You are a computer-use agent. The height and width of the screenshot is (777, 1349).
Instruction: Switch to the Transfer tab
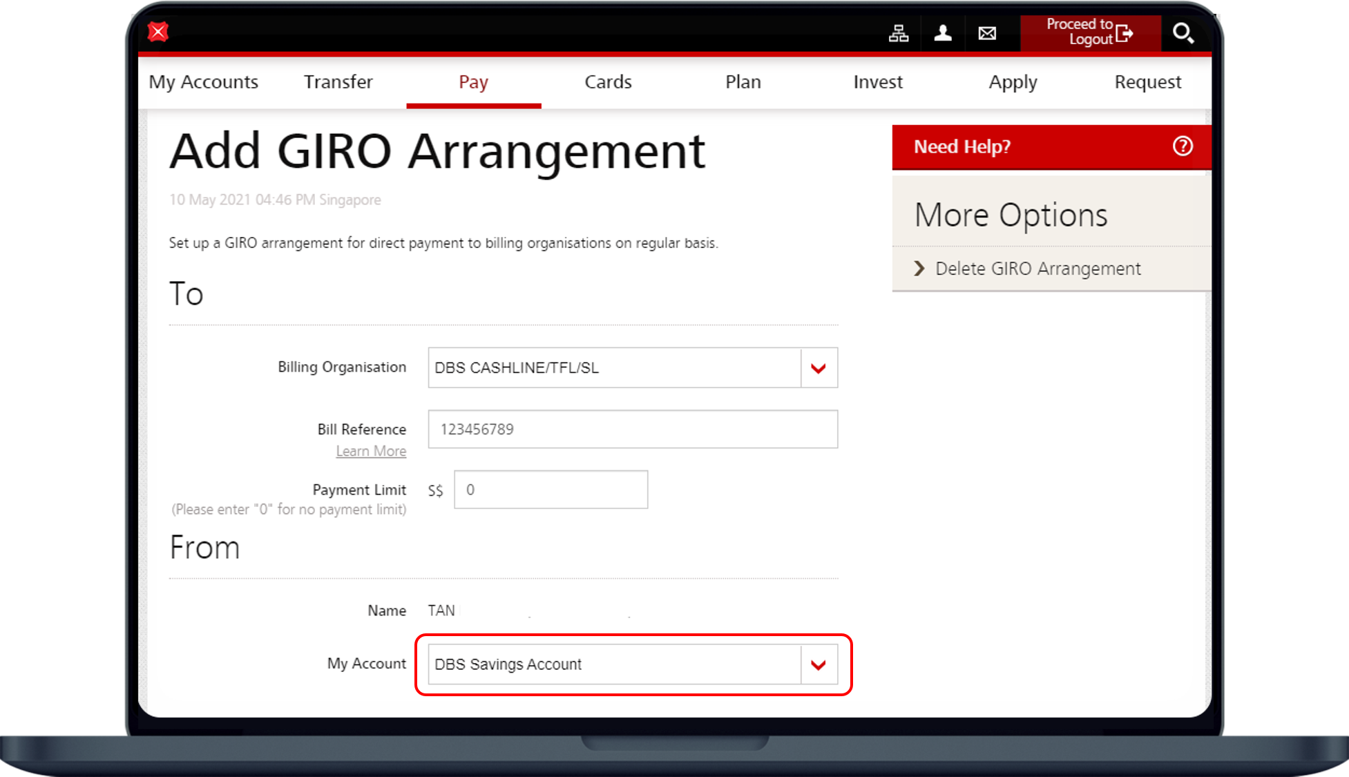338,82
